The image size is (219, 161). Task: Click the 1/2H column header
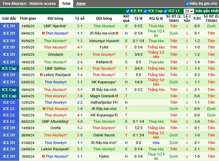pos(197,18)
